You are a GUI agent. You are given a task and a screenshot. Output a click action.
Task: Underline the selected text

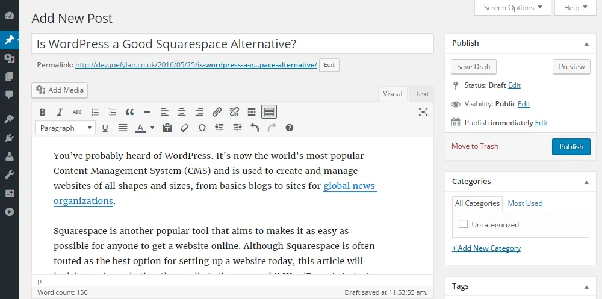pos(105,128)
